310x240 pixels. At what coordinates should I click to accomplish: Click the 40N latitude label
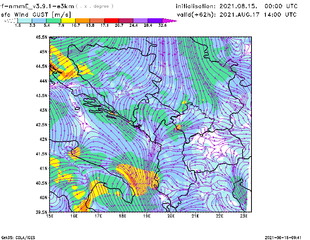(x=43, y=198)
